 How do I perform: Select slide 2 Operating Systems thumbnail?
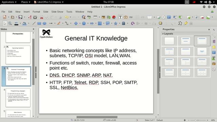[x=18, y=55]
